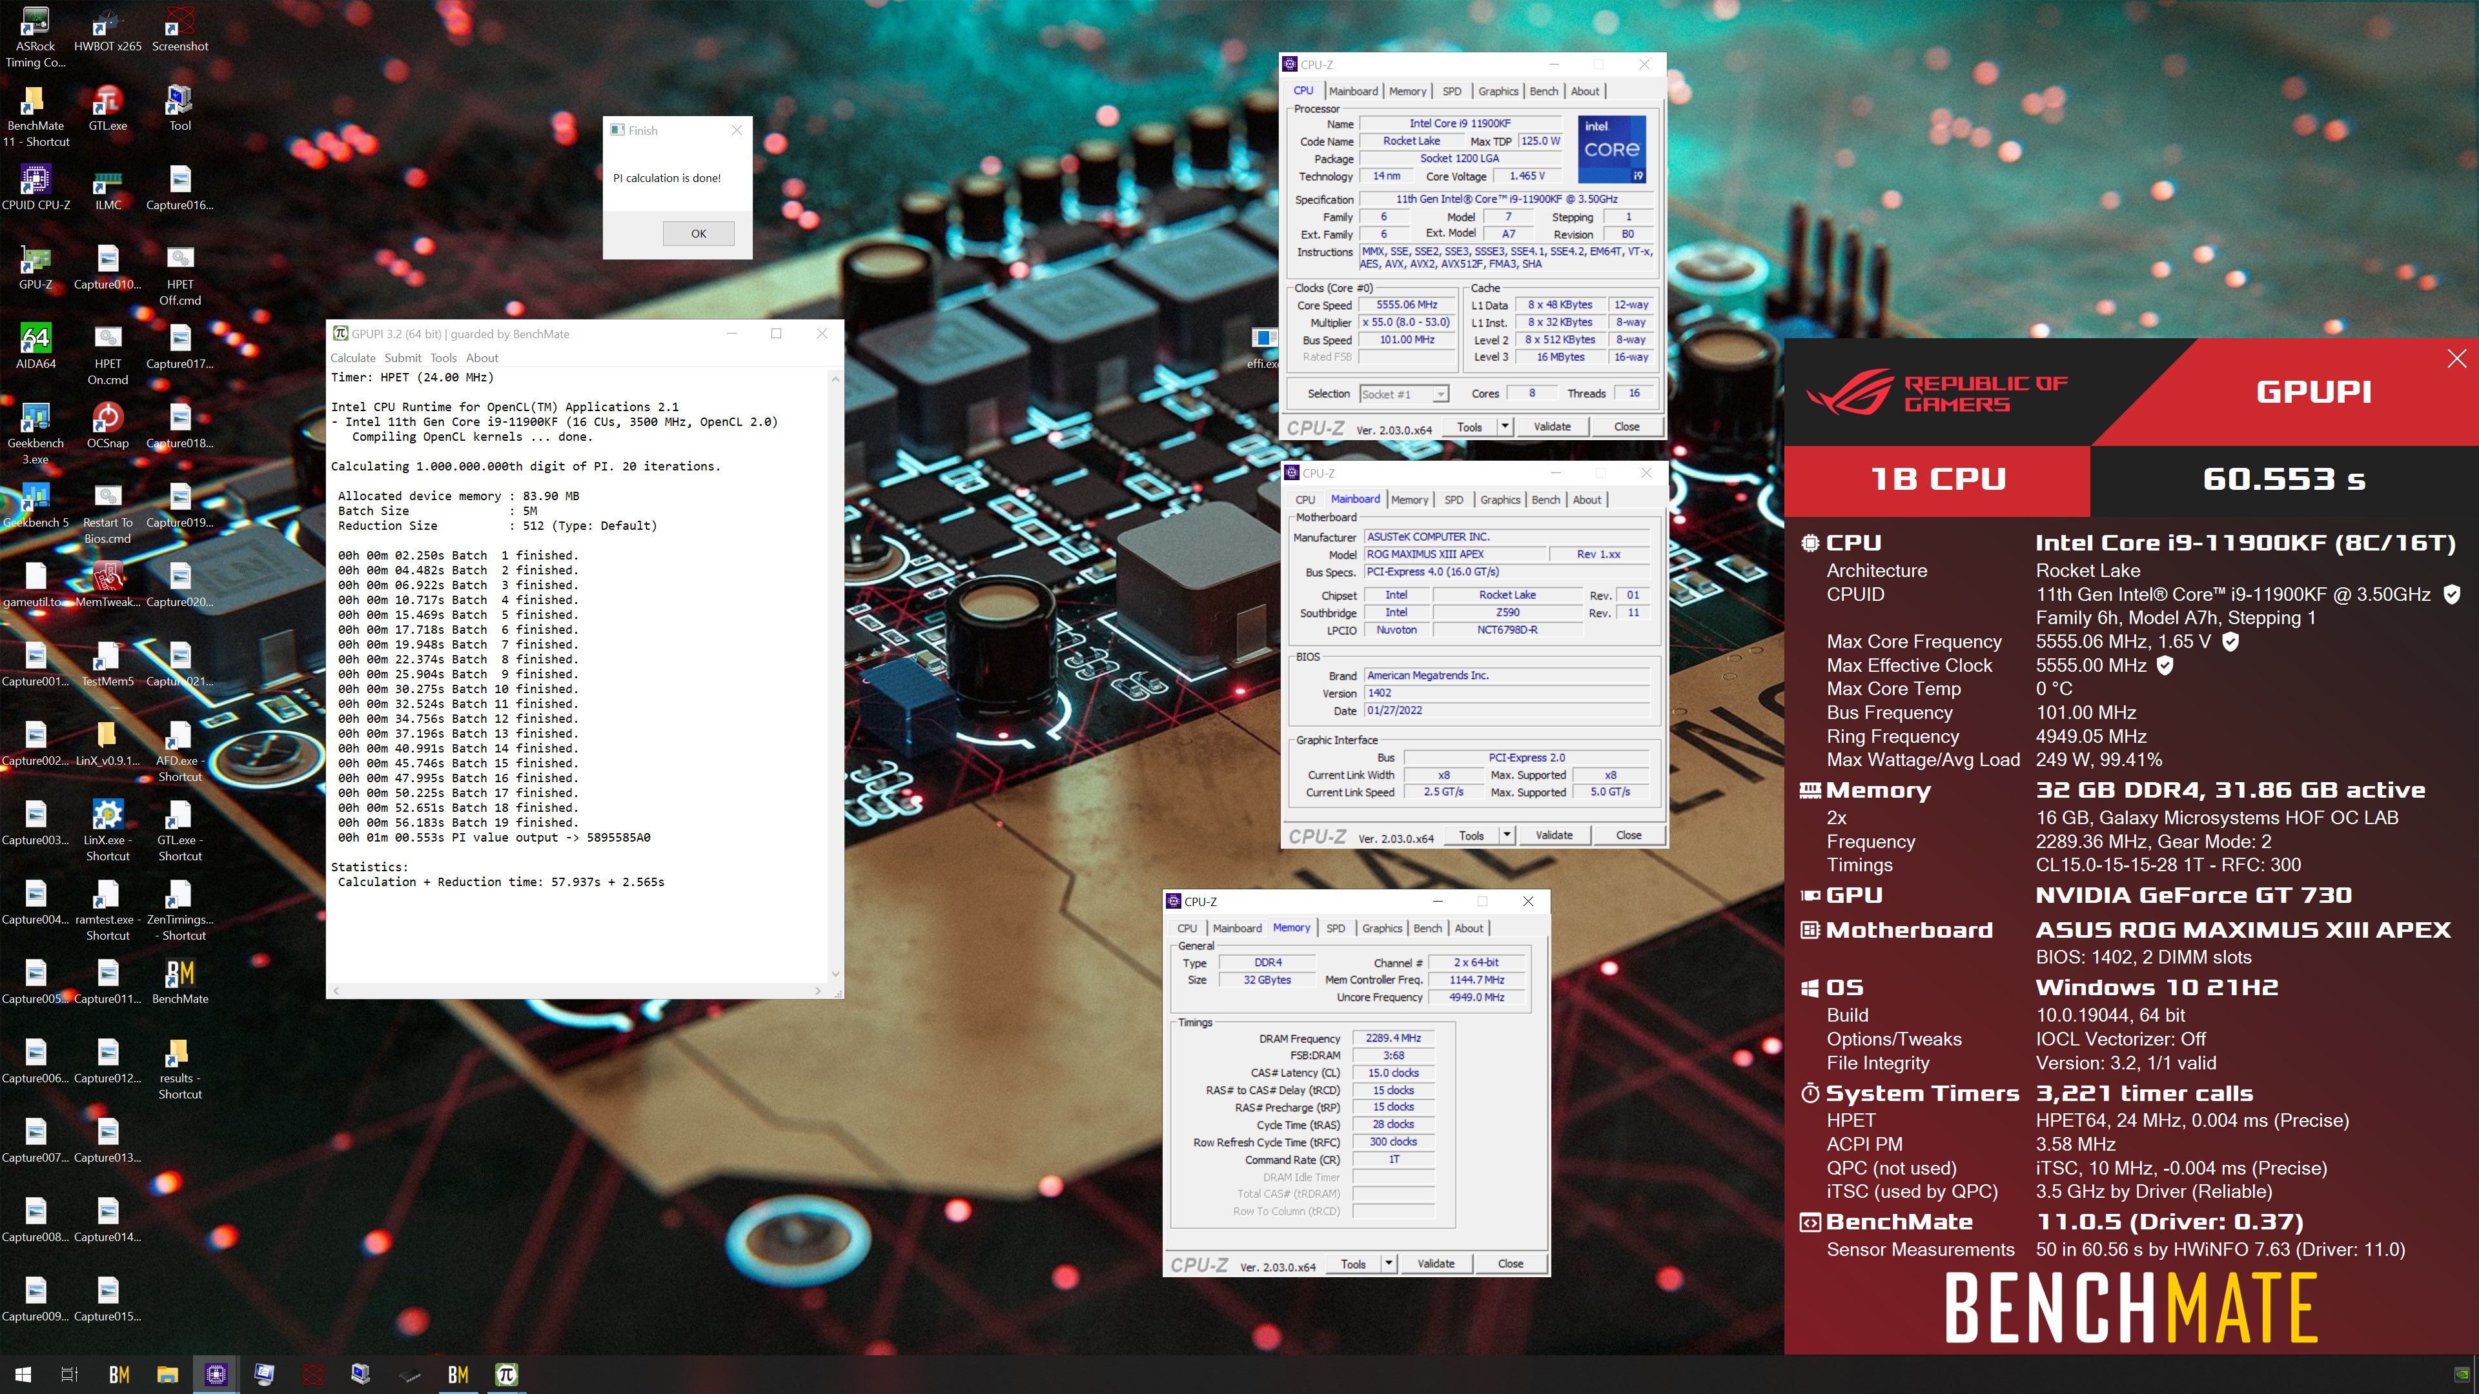Viewport: 2479px width, 1394px height.
Task: Launch OCSnap desktop icon
Action: pyautogui.click(x=108, y=426)
